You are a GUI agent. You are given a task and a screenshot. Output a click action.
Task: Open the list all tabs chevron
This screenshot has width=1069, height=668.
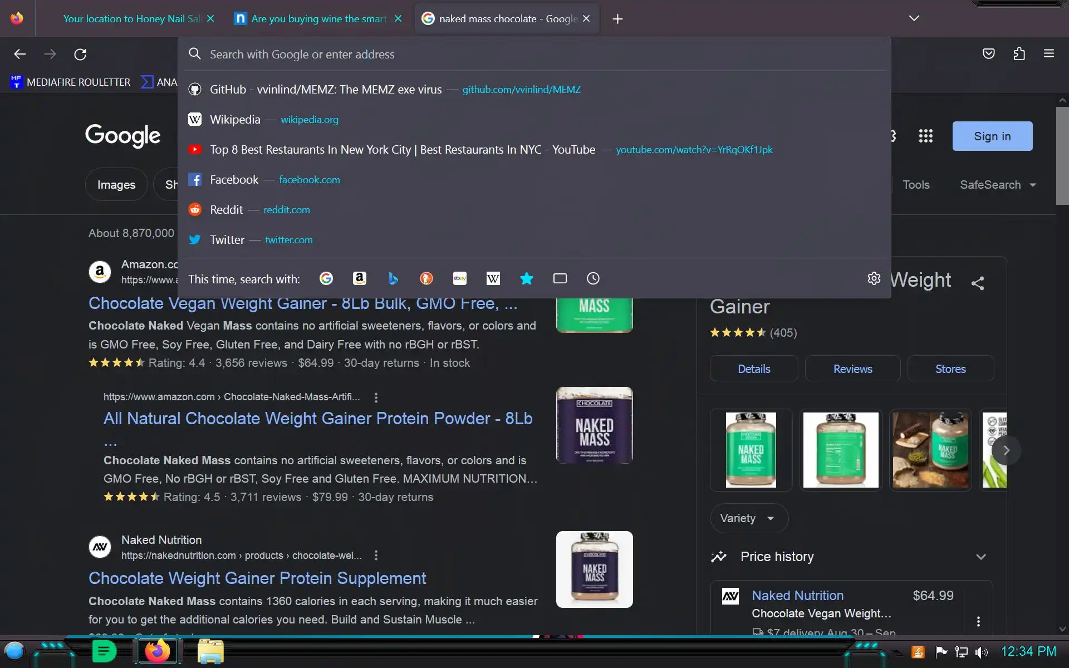[914, 18]
